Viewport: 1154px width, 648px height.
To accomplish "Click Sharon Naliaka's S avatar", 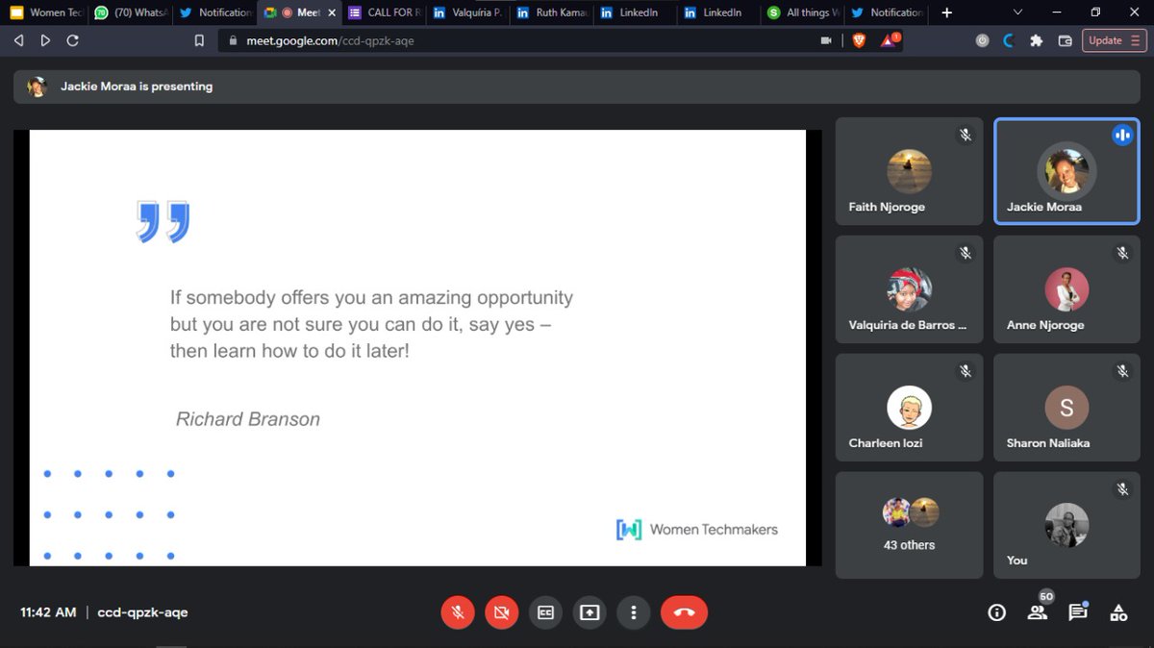I will (x=1066, y=407).
